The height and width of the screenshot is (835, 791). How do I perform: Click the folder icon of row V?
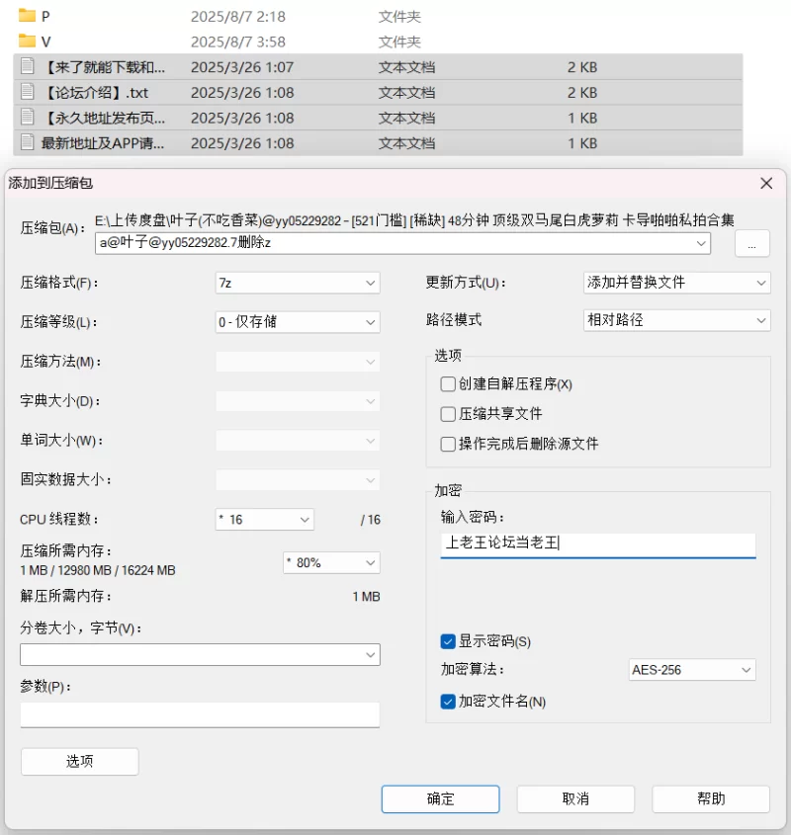click(x=27, y=41)
